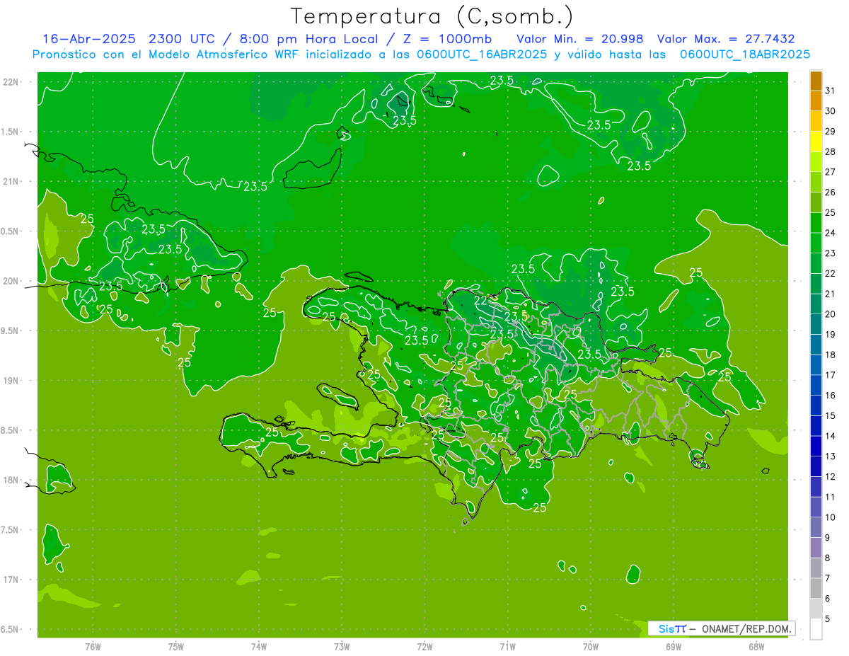The width and height of the screenshot is (849, 656).
Task: Click legend scale value "9"
Action: (828, 538)
